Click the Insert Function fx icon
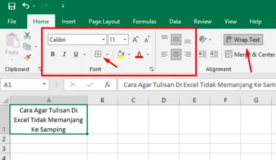Image resolution: width=276 pixels, height=160 pixels. pyautogui.click(x=107, y=85)
